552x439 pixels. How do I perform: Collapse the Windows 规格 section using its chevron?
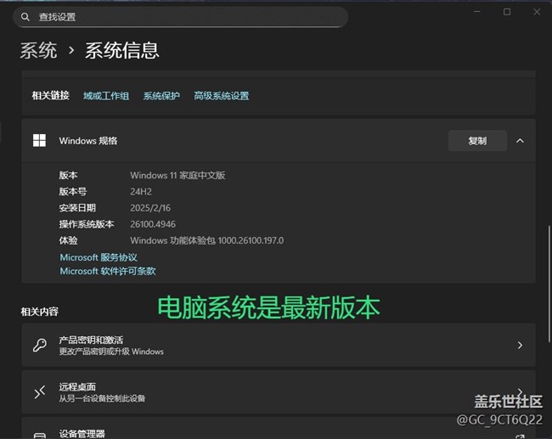520,141
